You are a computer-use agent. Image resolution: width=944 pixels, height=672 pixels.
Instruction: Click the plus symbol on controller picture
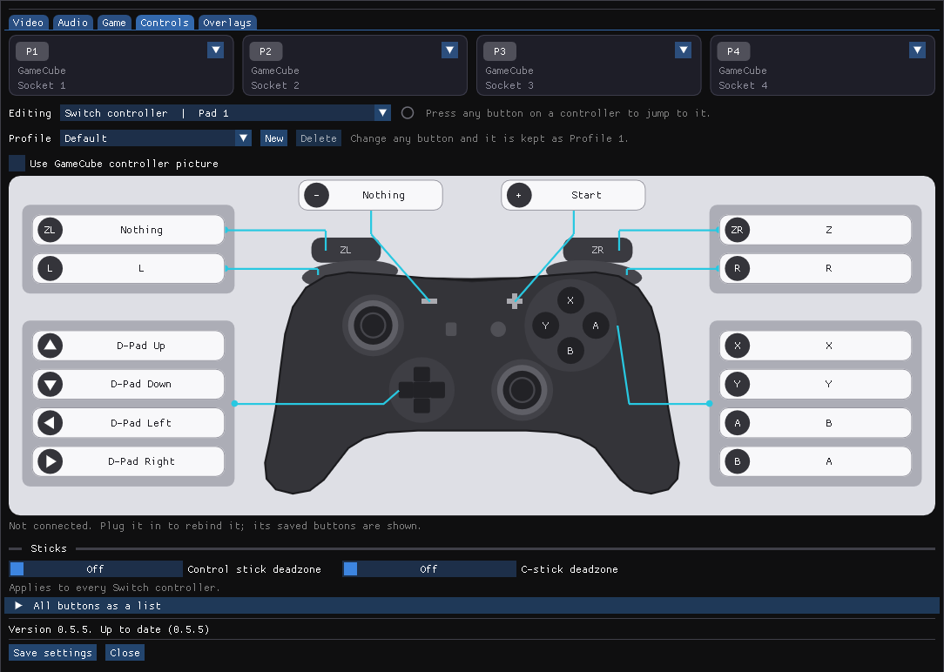point(514,301)
